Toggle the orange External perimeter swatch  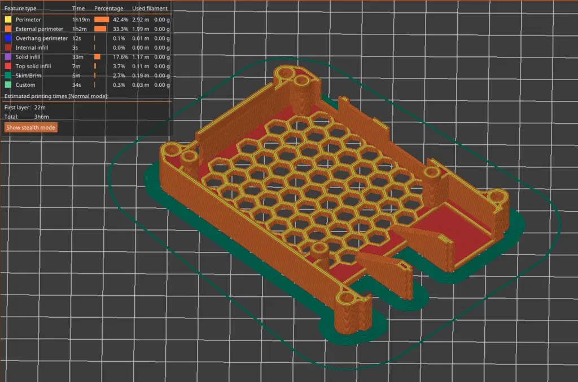8,29
